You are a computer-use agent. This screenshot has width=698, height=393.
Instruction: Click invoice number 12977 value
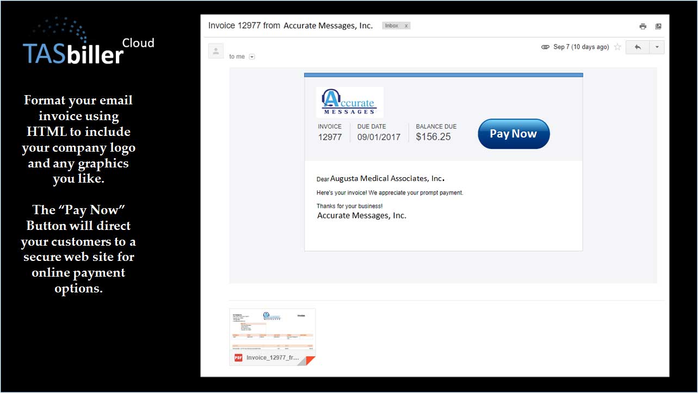[330, 137]
